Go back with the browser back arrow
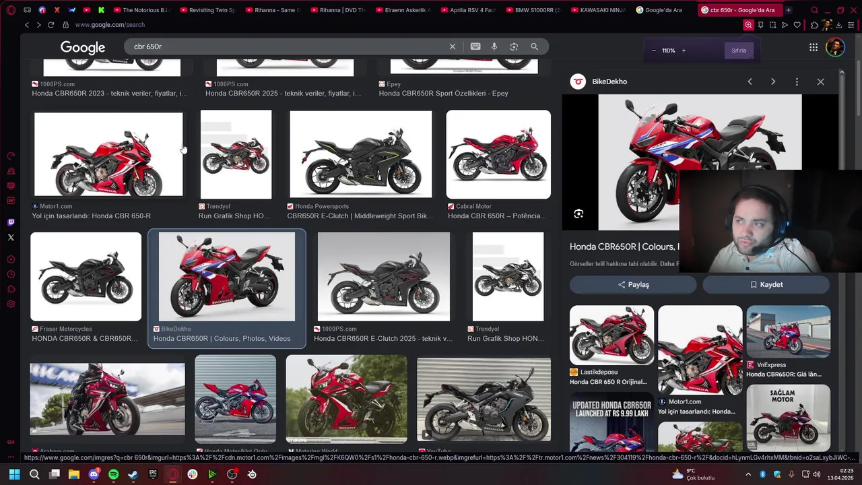 [26, 25]
